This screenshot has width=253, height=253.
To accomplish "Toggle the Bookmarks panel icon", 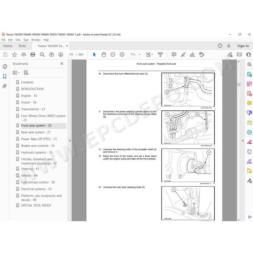I will 5,76.
